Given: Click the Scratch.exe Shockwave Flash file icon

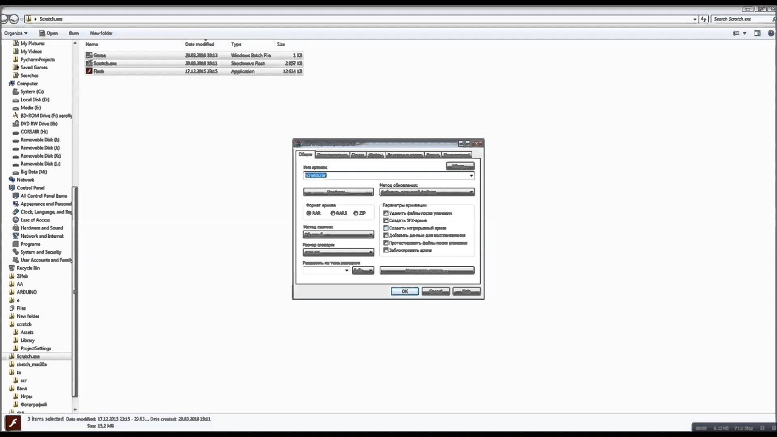Looking at the screenshot, I should pyautogui.click(x=89, y=63).
